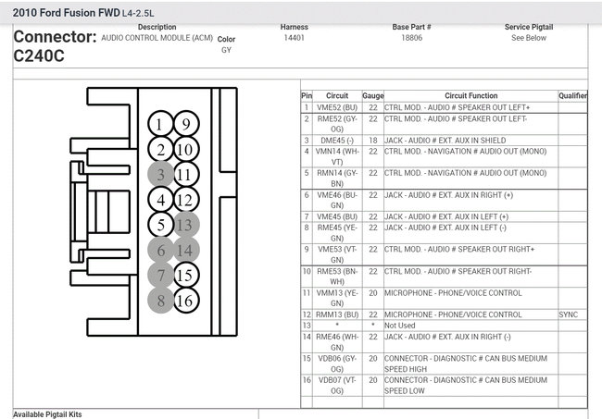Select circuit cell 'RME45 (YE-GN)'
Viewport: 602px width, 419px height.
337,233
